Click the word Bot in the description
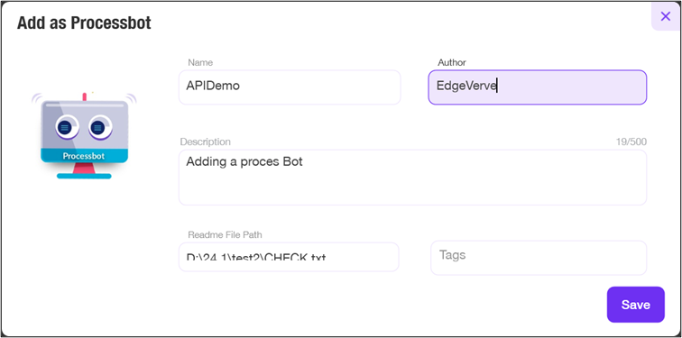This screenshot has height=338, width=682. pyautogui.click(x=292, y=162)
